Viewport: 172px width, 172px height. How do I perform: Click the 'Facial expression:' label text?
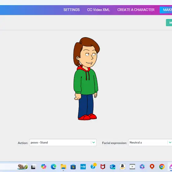[115, 143]
